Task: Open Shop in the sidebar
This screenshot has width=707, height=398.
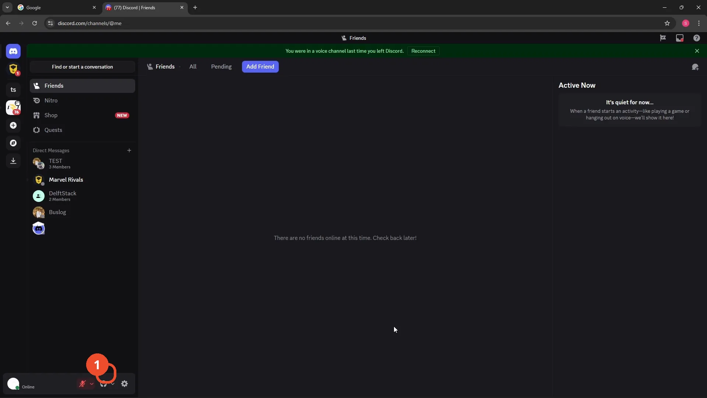Action: (x=82, y=115)
